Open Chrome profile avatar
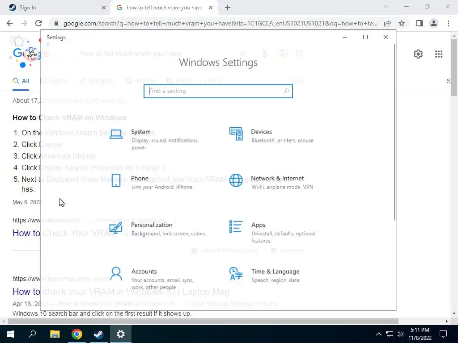Viewport: 458px width, 343px height. point(434,23)
